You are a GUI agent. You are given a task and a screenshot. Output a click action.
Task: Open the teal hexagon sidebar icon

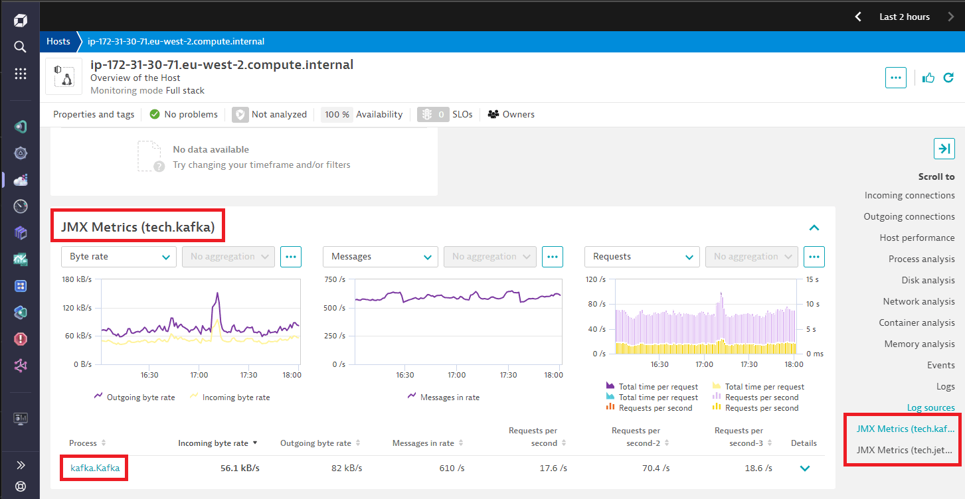tap(20, 313)
